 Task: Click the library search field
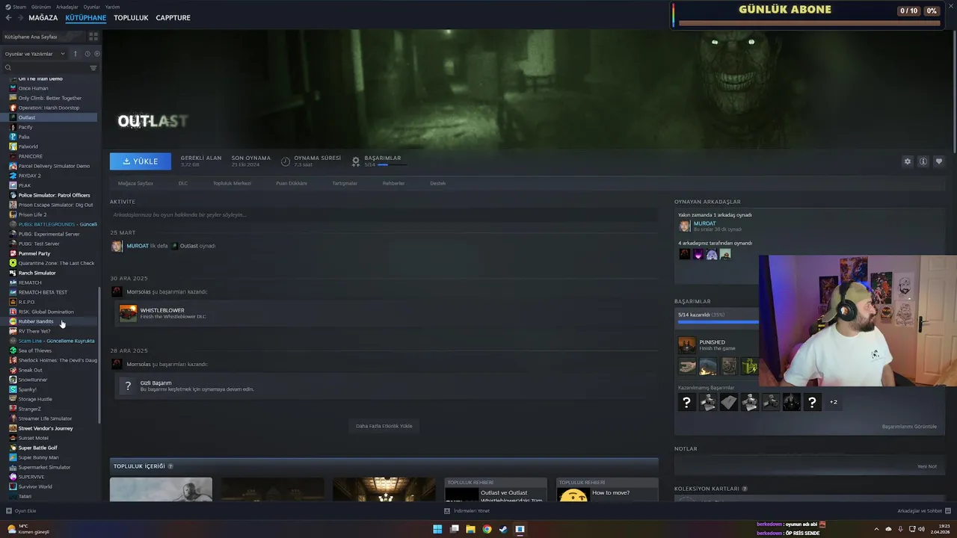[x=45, y=68]
